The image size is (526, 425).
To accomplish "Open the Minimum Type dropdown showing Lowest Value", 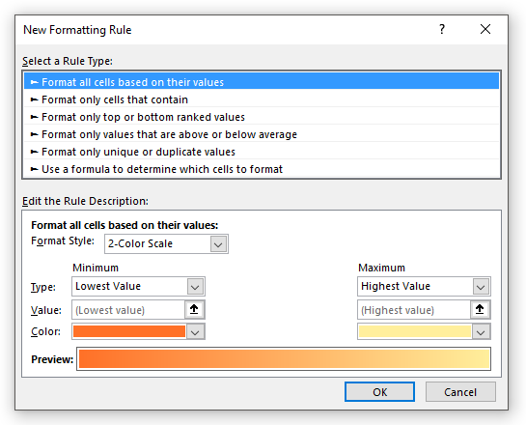I will pos(138,286).
